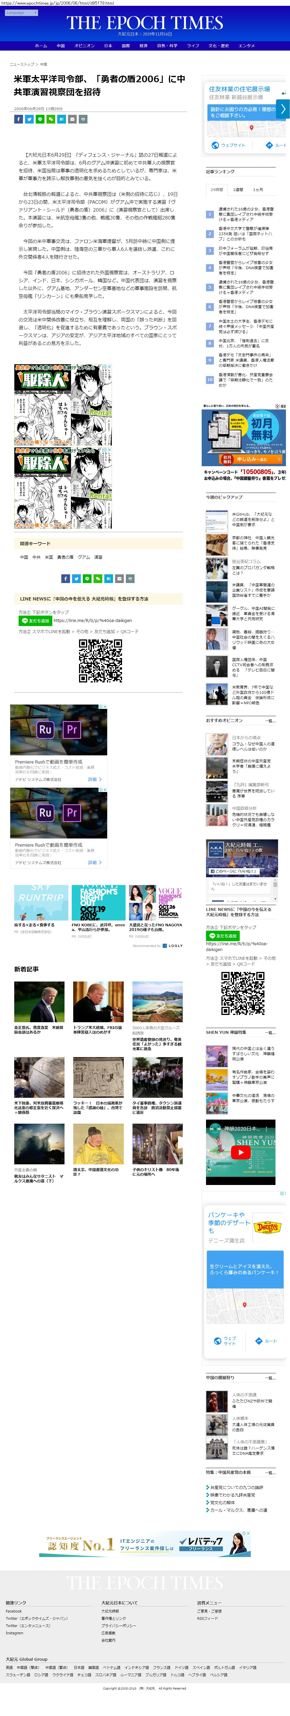Click the グアム keyword tag
Viewport: 290px width, 1716px height.
[83, 557]
